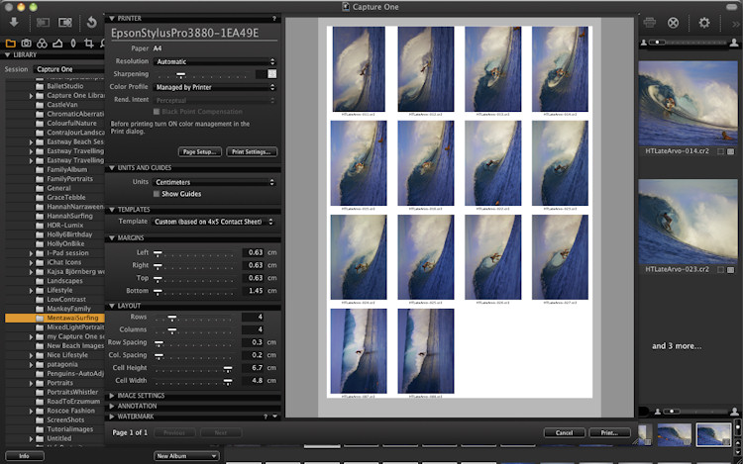743x464 pixels.
Task: Click the Left margin value field
Action: click(x=255, y=252)
